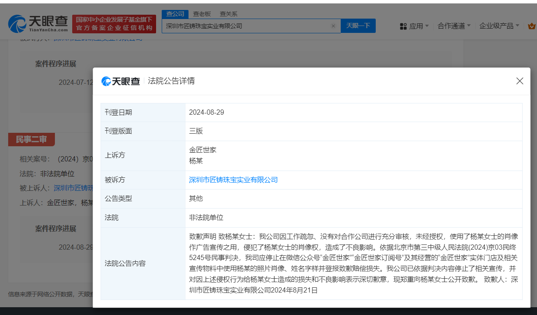Screen dimensions: 537x315
Task: Click the grid icon beside 应用
Action: tap(403, 26)
